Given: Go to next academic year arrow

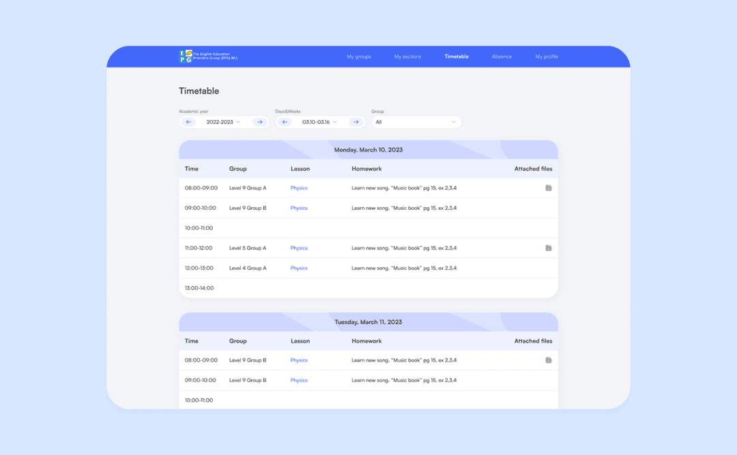Looking at the screenshot, I should coord(259,122).
